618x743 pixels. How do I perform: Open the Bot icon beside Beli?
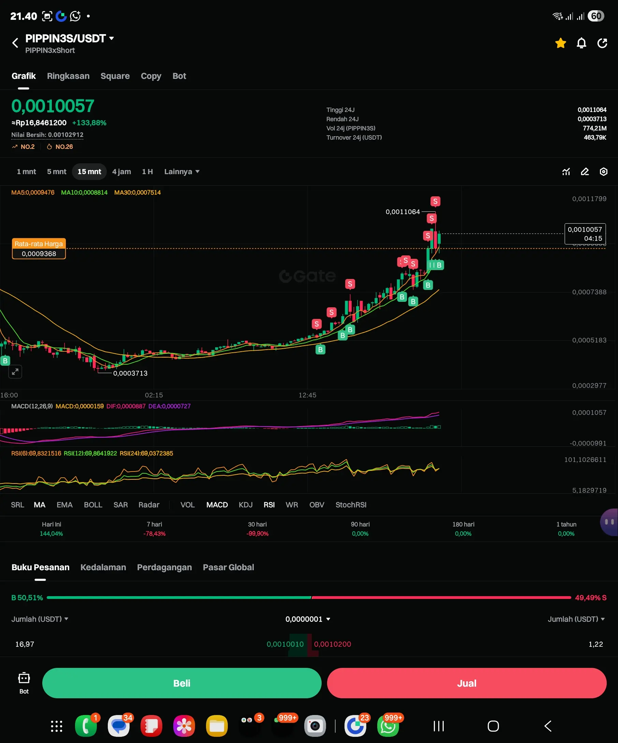point(24,683)
